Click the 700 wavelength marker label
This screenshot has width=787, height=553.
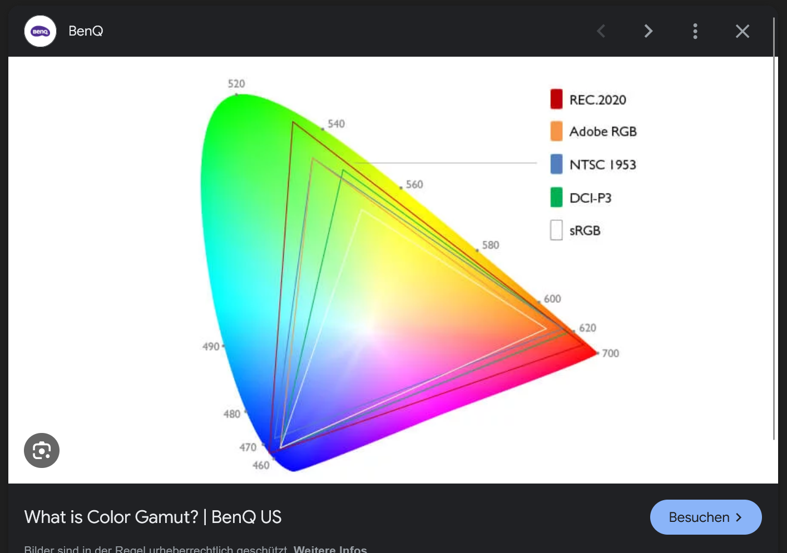[x=610, y=353]
